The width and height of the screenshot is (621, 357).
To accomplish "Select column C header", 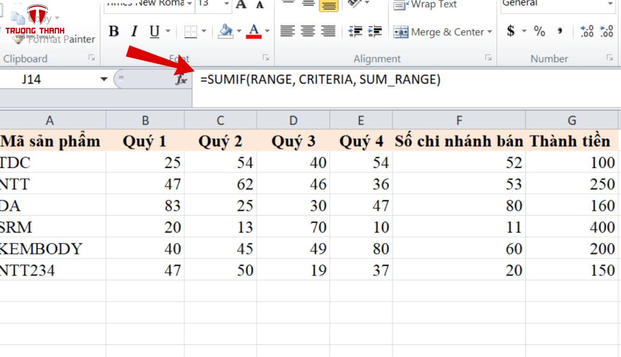I will click(x=220, y=121).
